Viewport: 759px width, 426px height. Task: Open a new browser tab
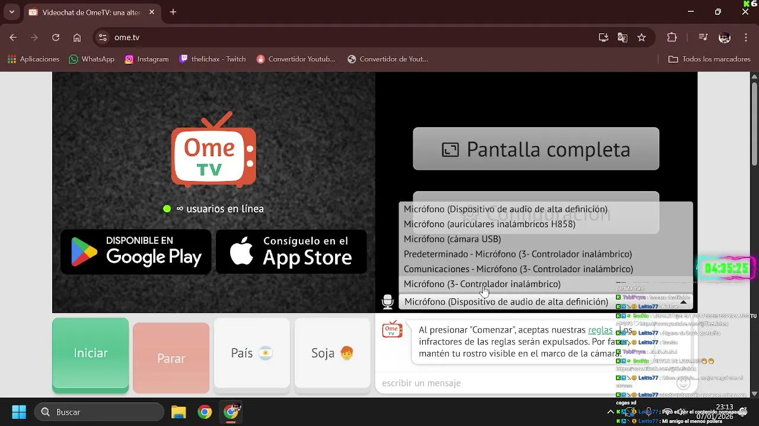point(173,12)
